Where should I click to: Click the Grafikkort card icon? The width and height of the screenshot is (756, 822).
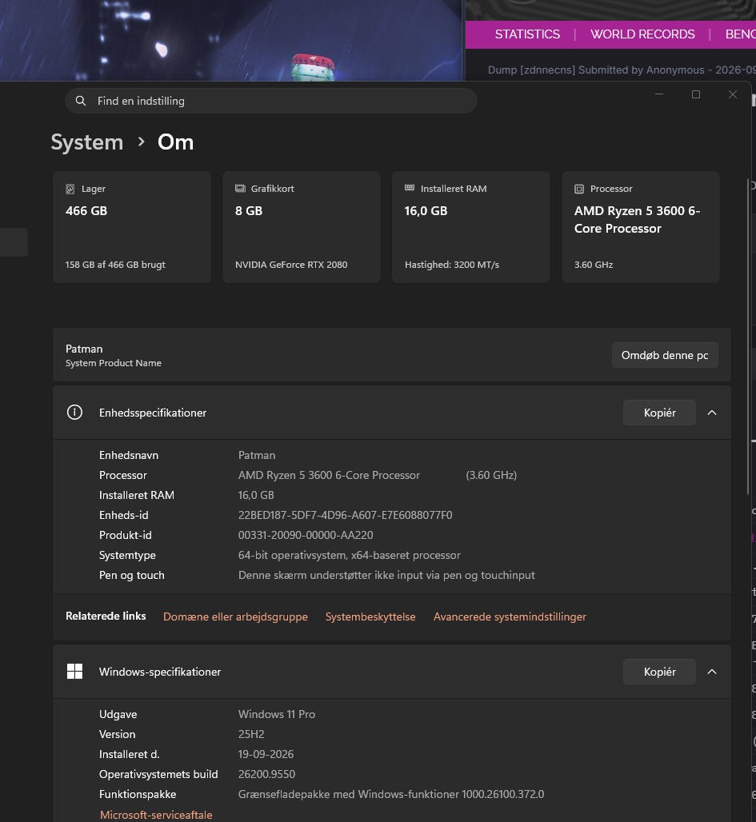[x=240, y=188]
